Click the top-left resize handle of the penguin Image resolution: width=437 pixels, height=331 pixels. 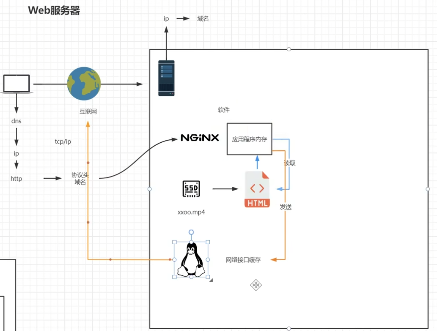(x=175, y=242)
